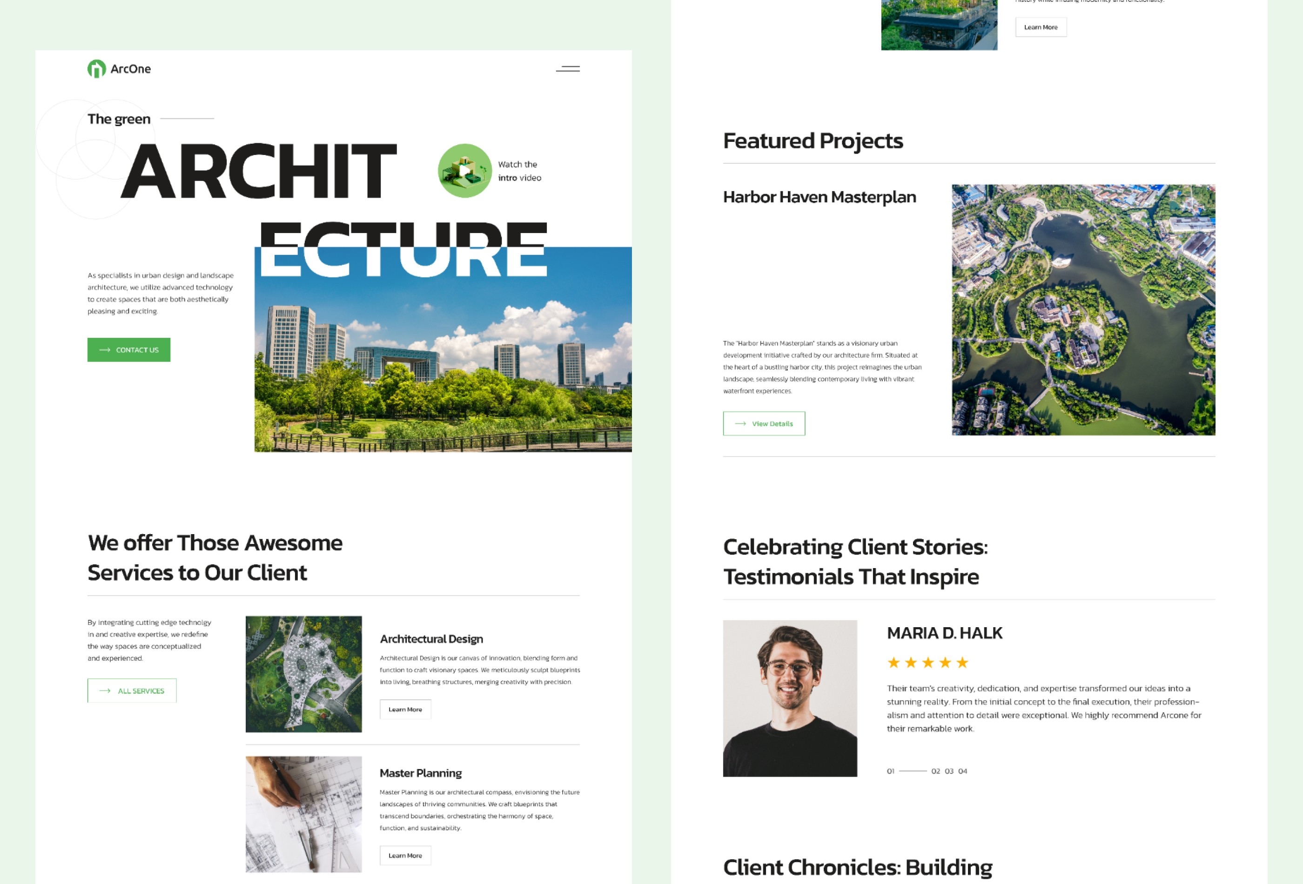1303x884 pixels.
Task: Click the Learn More button under Architectural Design
Action: pyautogui.click(x=404, y=709)
